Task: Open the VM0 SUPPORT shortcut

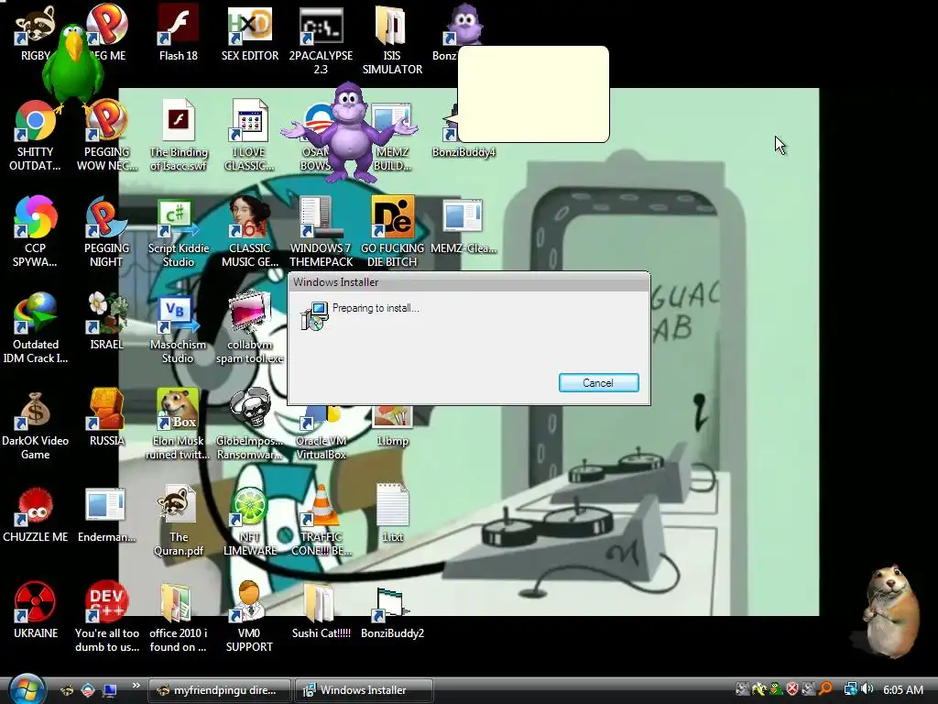Action: click(249, 616)
